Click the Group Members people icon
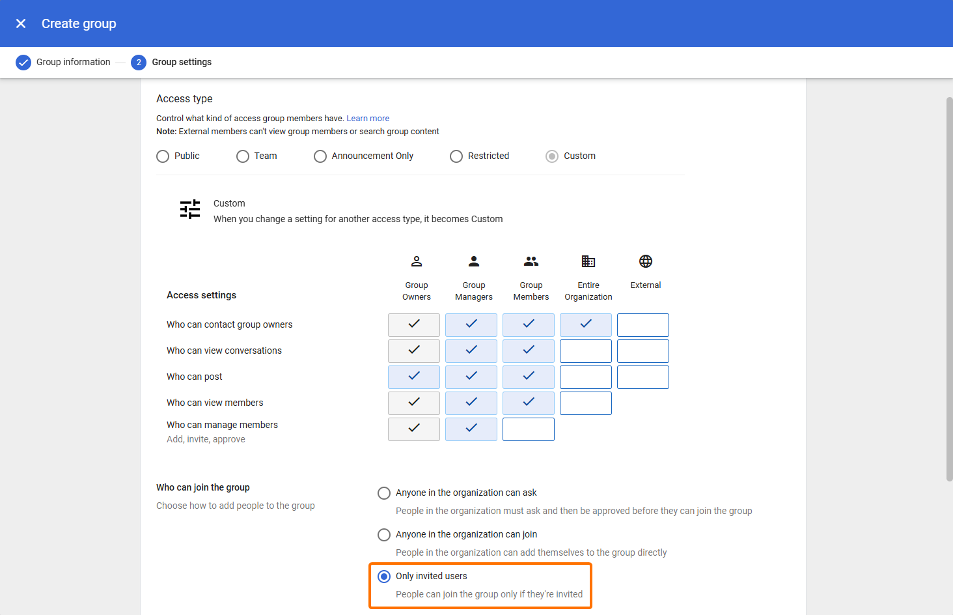This screenshot has width=953, height=615. [531, 261]
